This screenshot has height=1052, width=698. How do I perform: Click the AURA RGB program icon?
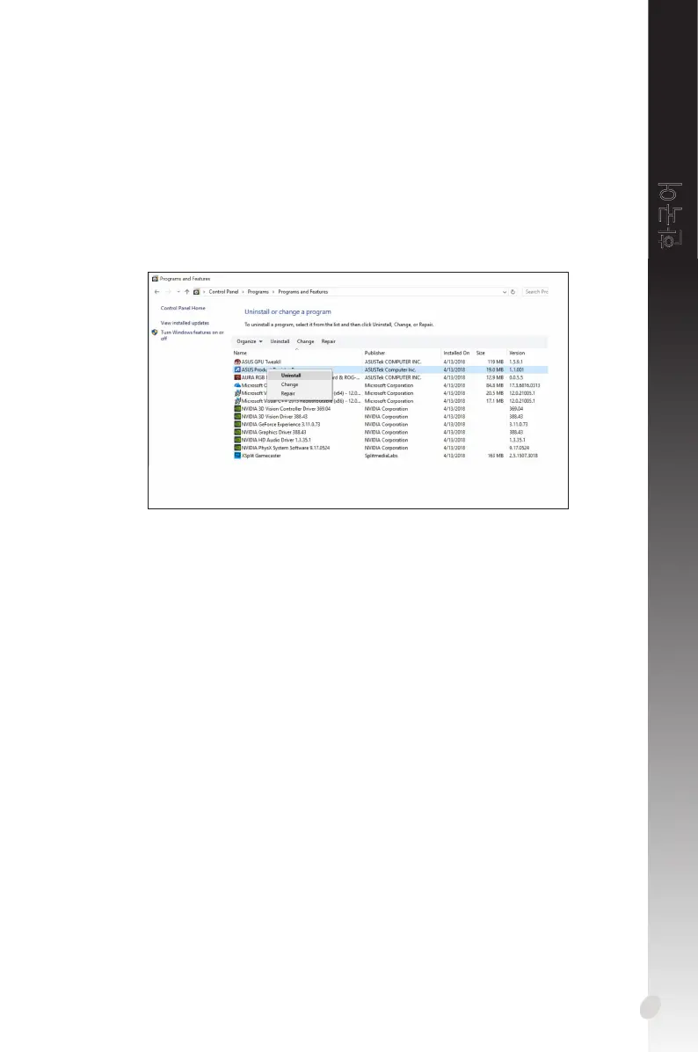click(x=237, y=377)
